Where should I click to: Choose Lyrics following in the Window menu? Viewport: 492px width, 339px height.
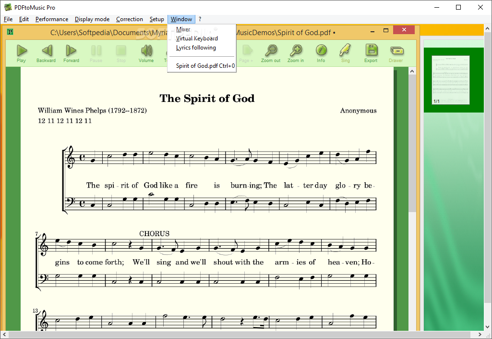pyautogui.click(x=202, y=48)
